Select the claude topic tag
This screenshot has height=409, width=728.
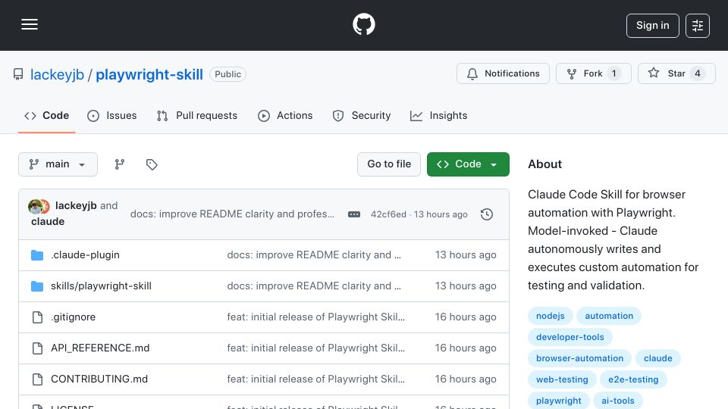658,358
